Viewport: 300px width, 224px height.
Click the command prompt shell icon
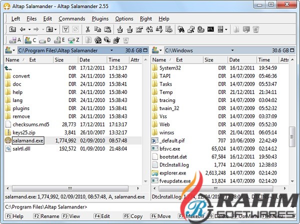click(210, 29)
